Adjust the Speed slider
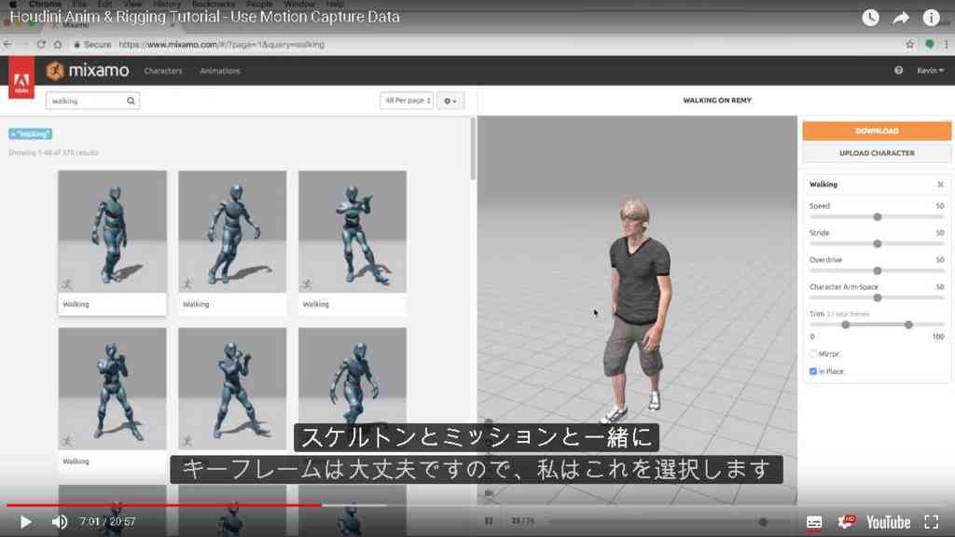The width and height of the screenshot is (955, 537). tap(877, 216)
